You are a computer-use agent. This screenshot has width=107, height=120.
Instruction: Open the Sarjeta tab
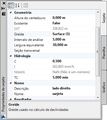click(x=104, y=18)
